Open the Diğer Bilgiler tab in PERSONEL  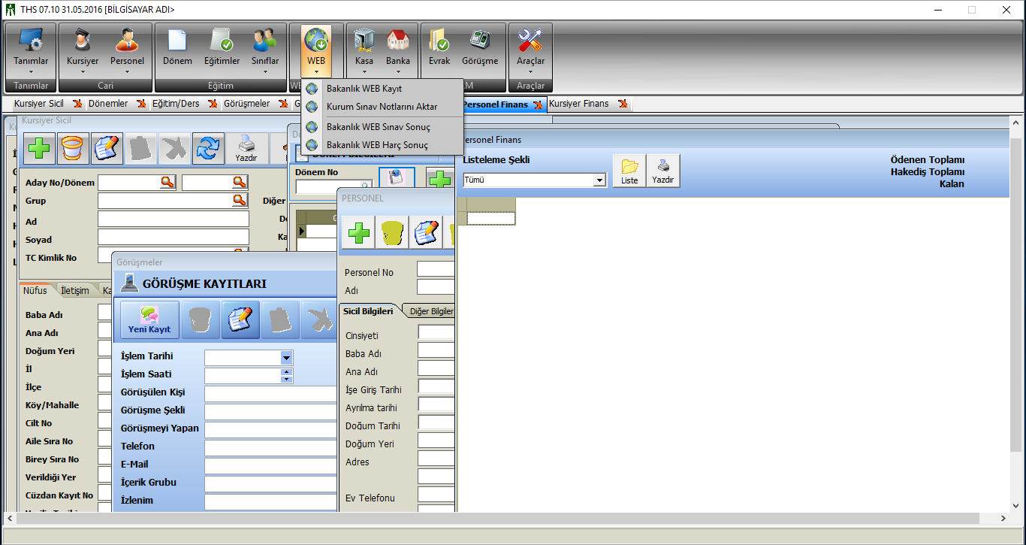point(431,311)
